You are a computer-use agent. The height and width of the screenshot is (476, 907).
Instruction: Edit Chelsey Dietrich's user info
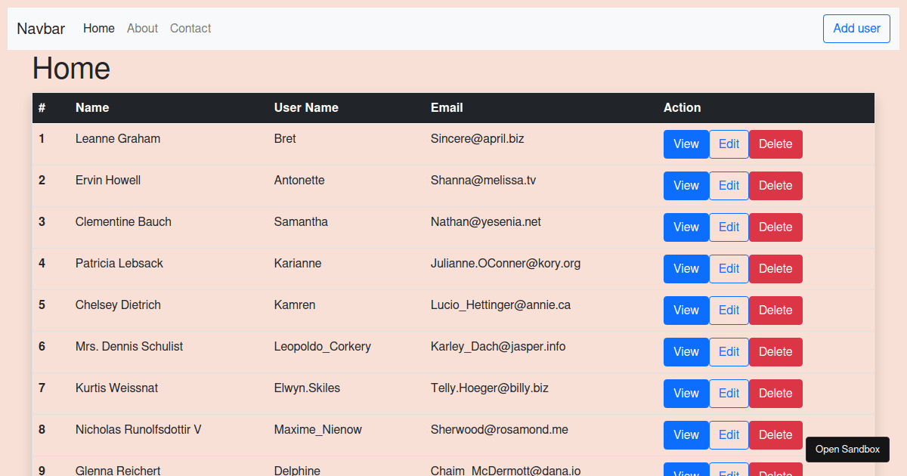pyautogui.click(x=729, y=311)
